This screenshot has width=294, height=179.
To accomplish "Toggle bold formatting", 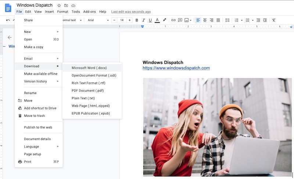I will 137,20.
